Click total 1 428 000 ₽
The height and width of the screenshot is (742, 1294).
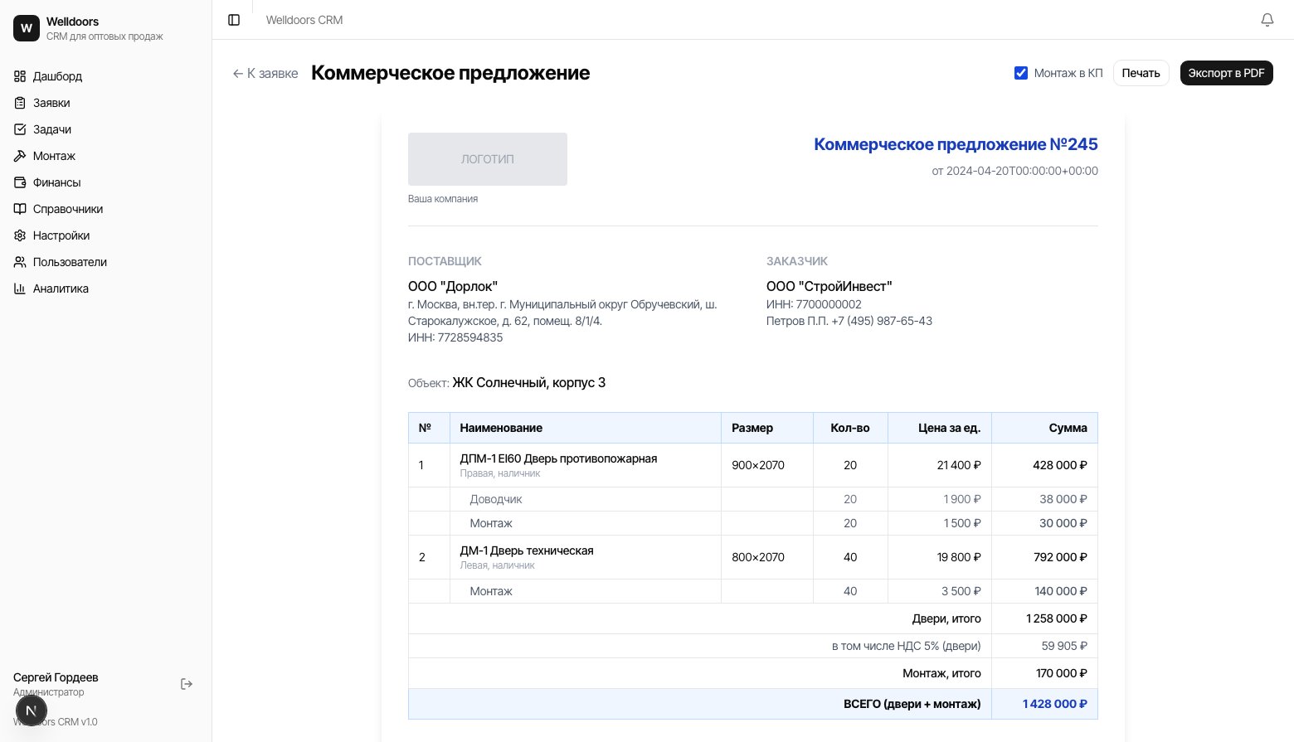point(1055,704)
